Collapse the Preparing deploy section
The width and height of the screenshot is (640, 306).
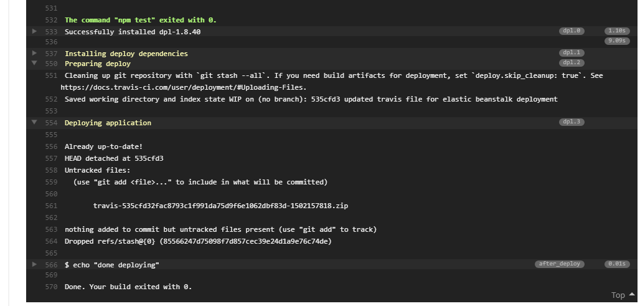[34, 63]
